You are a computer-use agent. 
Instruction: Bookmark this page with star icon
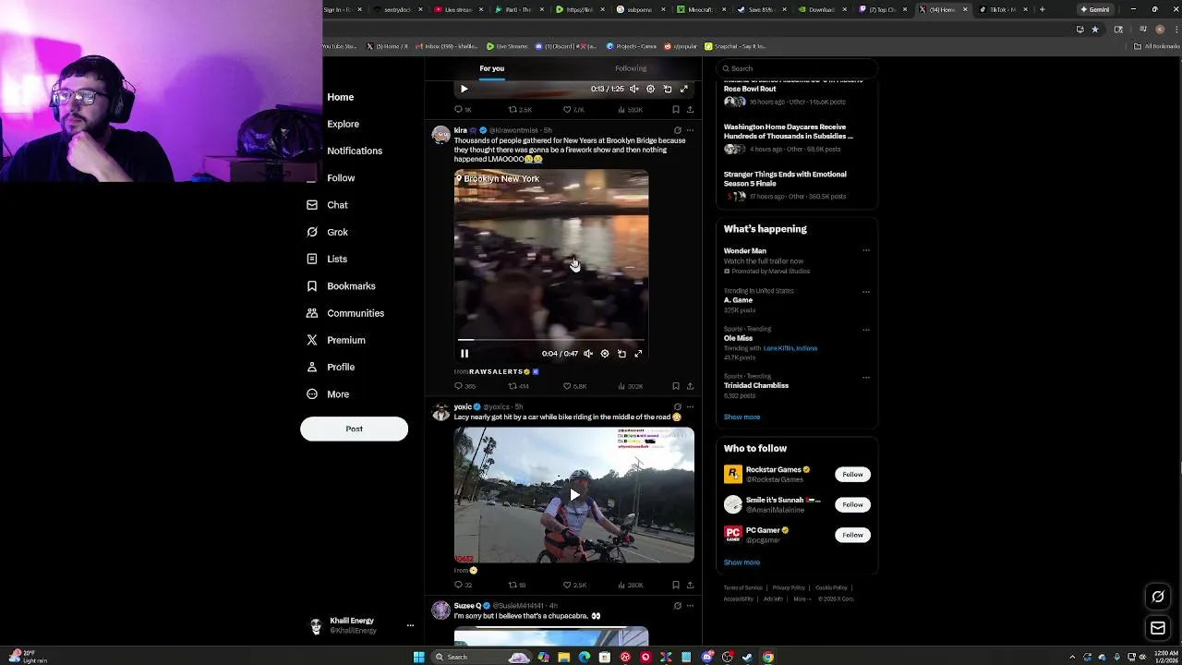tap(1095, 29)
